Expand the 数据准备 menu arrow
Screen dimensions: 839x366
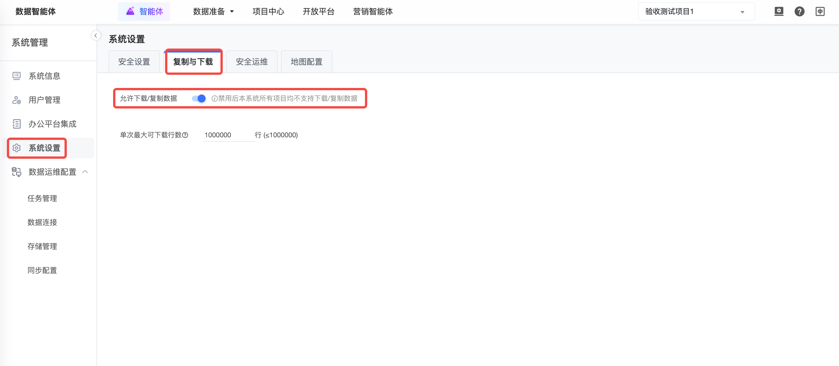click(232, 11)
